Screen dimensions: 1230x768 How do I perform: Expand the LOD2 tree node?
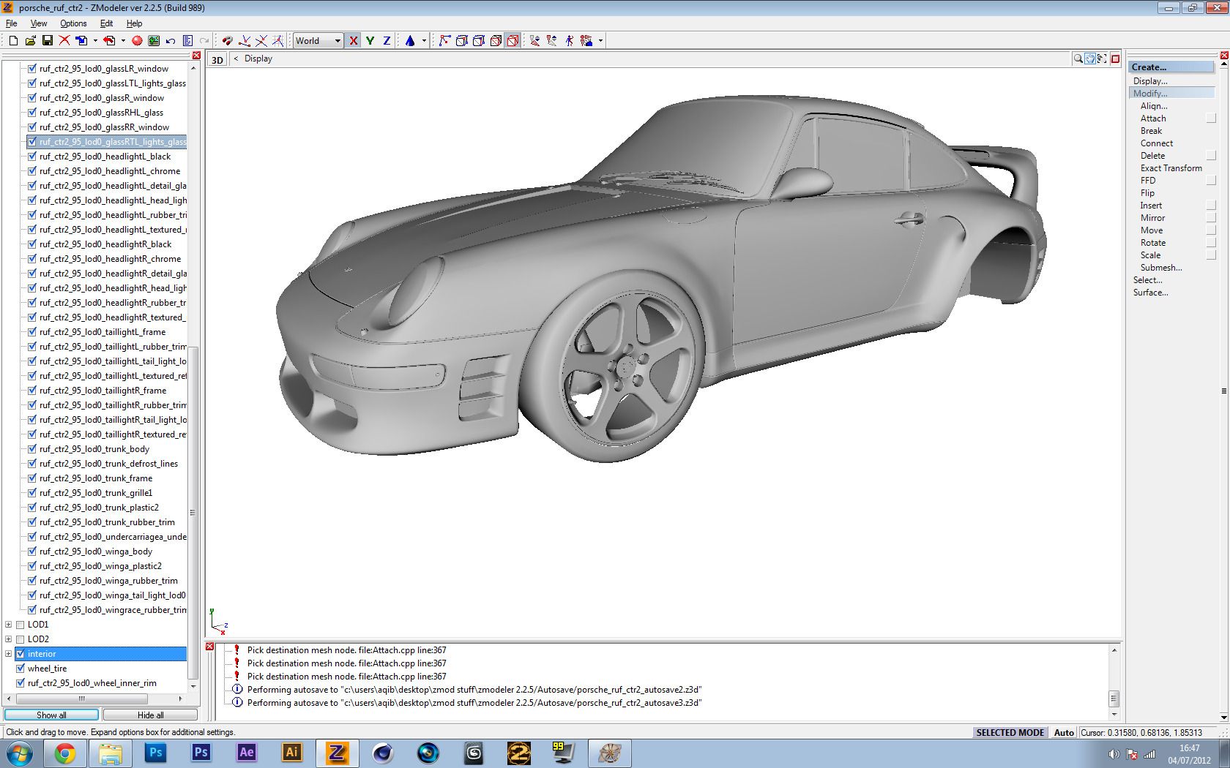(x=9, y=639)
